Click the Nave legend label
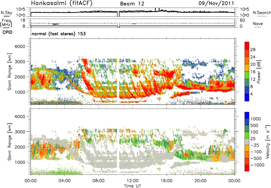This screenshot has height=188, width=271. click(x=258, y=24)
